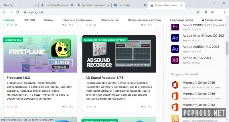229x122 pixels.
Task: Switch to first Epic Video Downloader tab
Action: point(57,5)
